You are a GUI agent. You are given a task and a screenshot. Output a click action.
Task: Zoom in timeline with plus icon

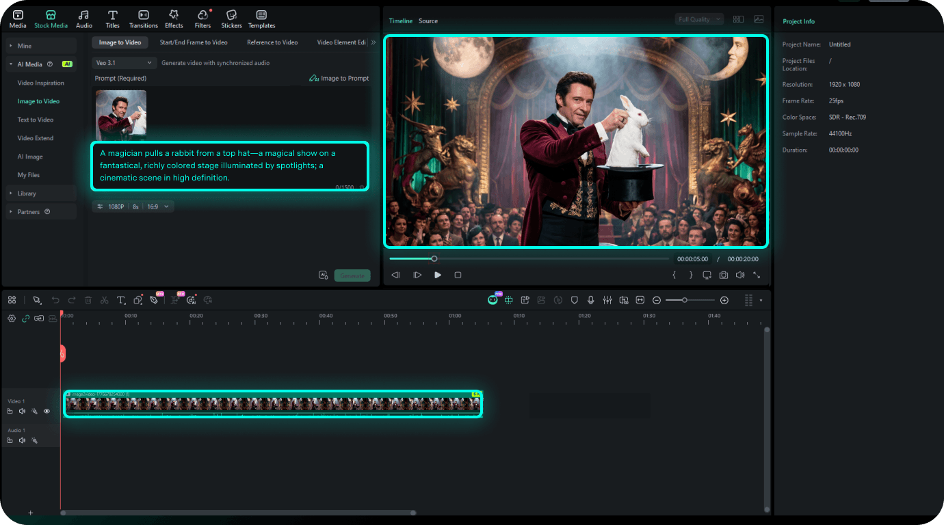724,300
